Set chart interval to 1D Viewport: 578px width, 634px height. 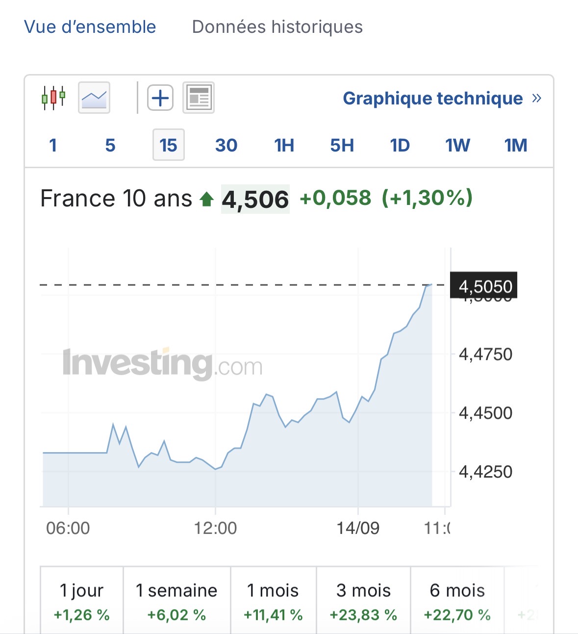(x=400, y=145)
